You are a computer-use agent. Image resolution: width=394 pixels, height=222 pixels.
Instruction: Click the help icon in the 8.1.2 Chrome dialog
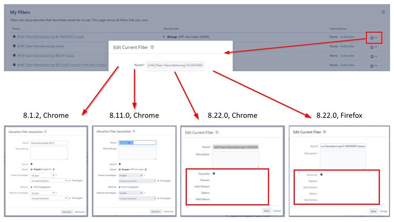(x=45, y=132)
